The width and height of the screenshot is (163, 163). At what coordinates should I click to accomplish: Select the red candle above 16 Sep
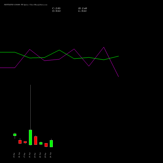coord(20,142)
